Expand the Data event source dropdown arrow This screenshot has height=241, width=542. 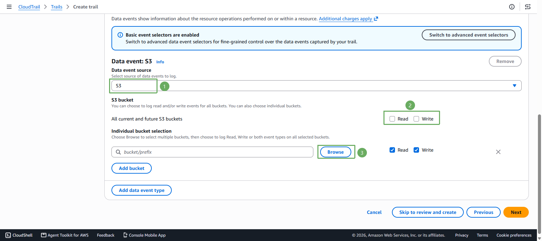click(515, 86)
